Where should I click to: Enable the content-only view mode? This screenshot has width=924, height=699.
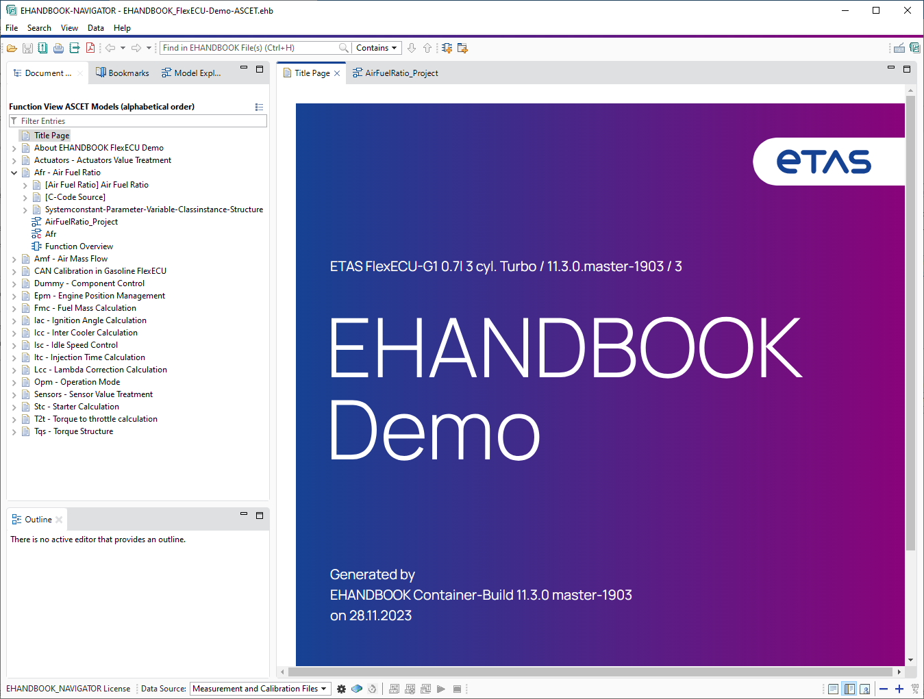click(x=833, y=689)
